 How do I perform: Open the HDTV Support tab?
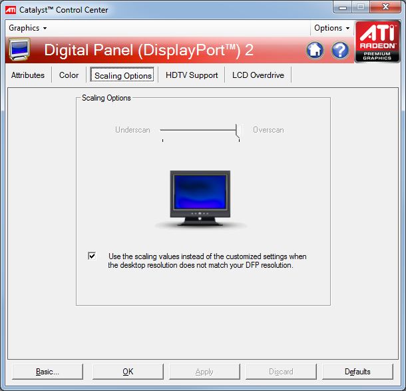coord(192,75)
